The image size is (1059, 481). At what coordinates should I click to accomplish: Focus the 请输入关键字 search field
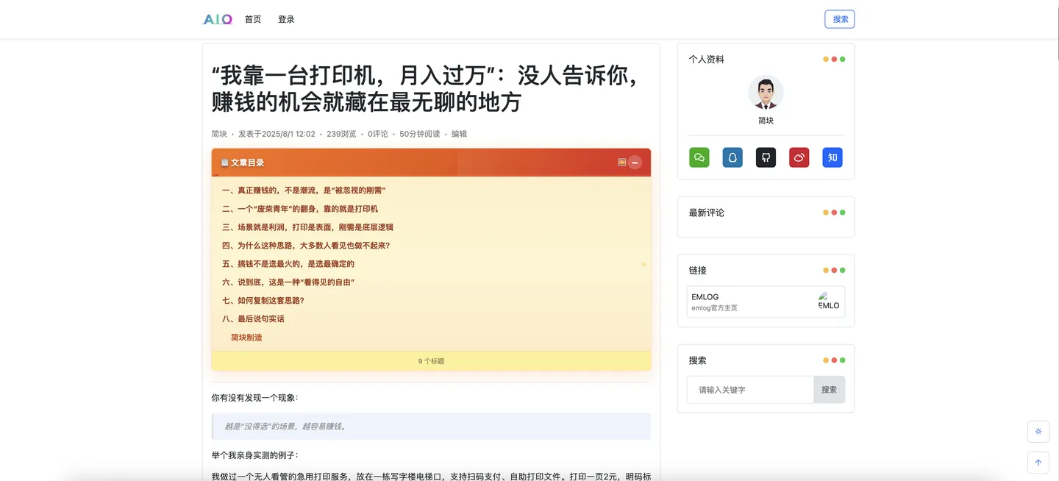tap(750, 390)
